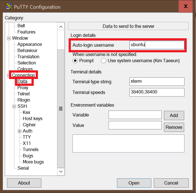Select Connection category
Screen dimensions: 196x193
pyautogui.click(x=23, y=75)
